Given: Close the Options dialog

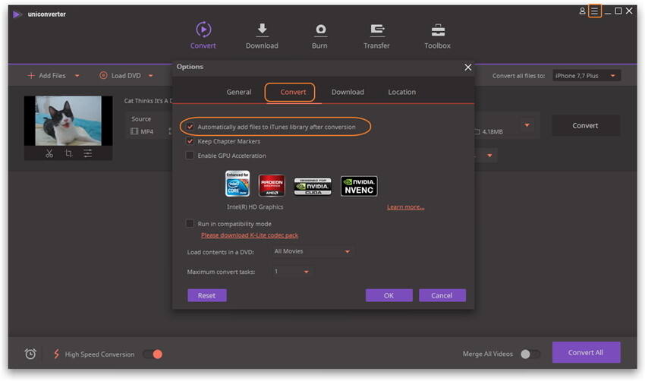Looking at the screenshot, I should [x=467, y=67].
